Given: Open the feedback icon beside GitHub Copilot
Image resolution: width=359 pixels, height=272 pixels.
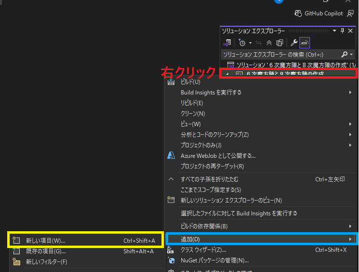Looking at the screenshot, I should tap(350, 13).
